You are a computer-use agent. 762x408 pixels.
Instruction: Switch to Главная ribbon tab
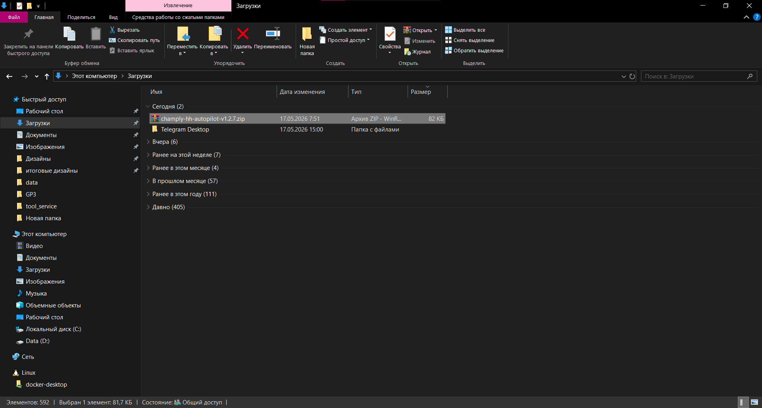pos(44,17)
